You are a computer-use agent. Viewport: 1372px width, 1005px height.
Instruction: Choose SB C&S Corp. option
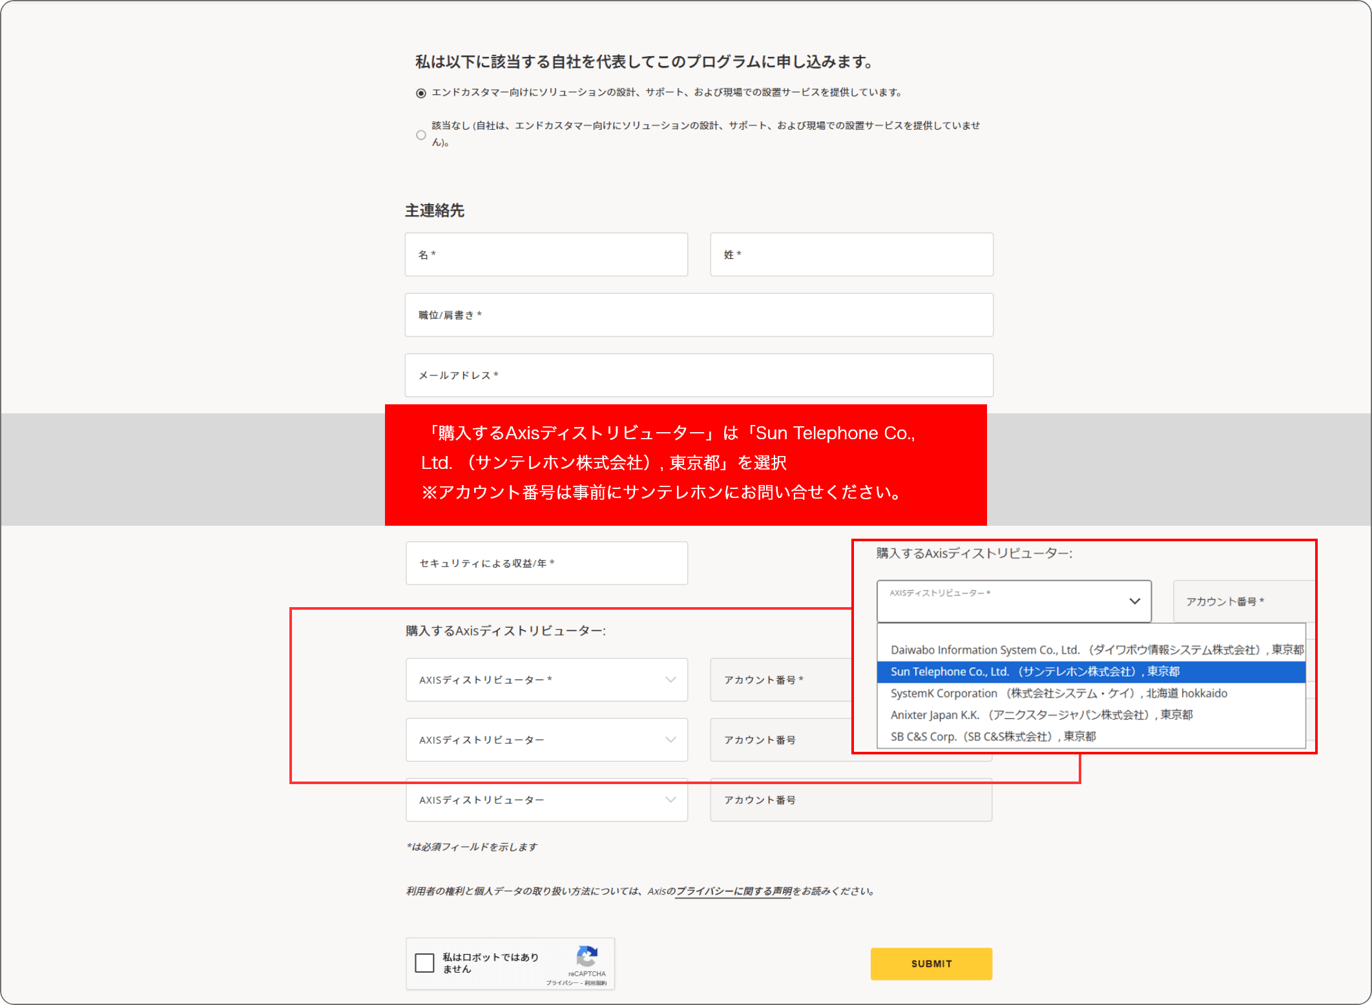1092,736
